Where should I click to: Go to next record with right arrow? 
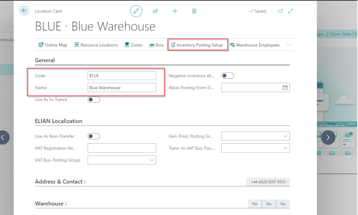tap(328, 137)
